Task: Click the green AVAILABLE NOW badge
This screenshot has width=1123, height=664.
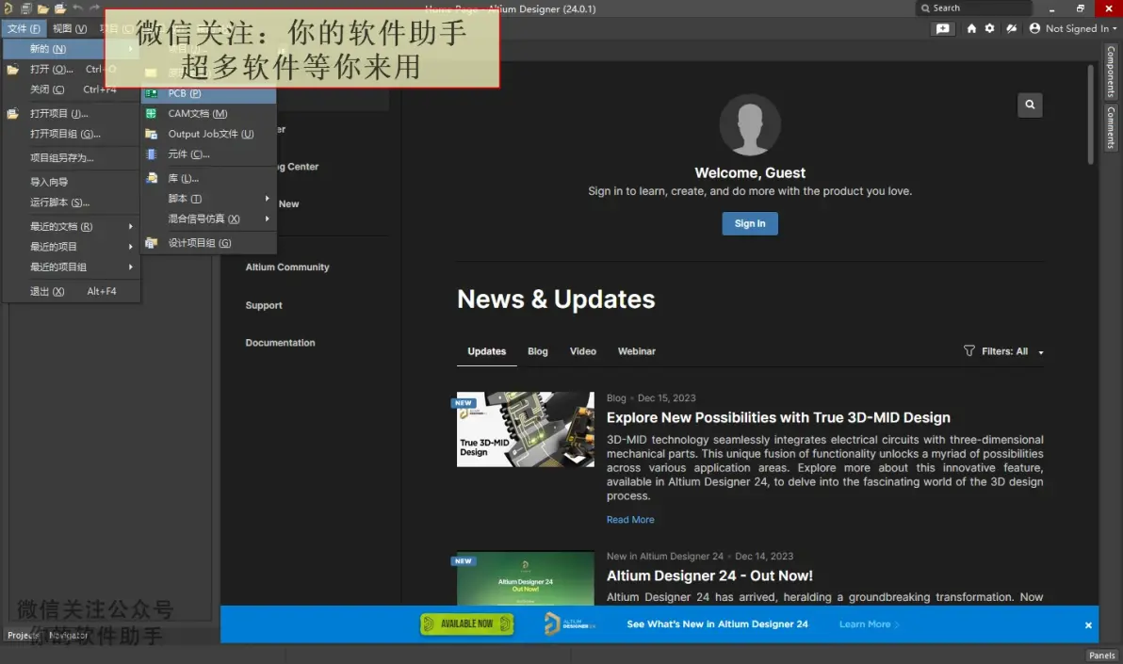Action: [x=466, y=624]
